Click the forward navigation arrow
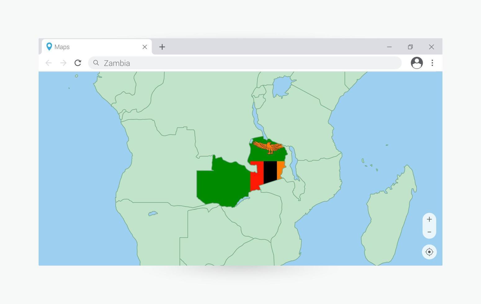Viewport: 481px width, 304px height. tap(63, 63)
